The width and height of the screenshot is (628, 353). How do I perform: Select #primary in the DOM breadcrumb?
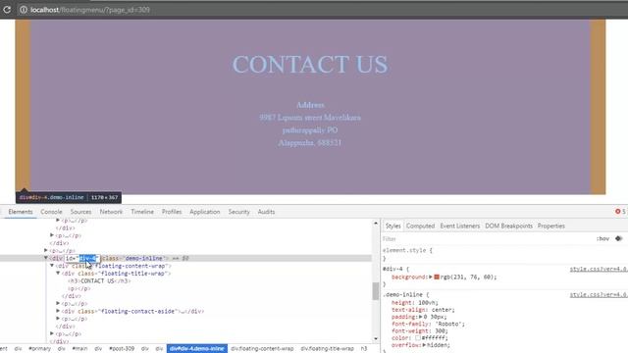tap(39, 349)
